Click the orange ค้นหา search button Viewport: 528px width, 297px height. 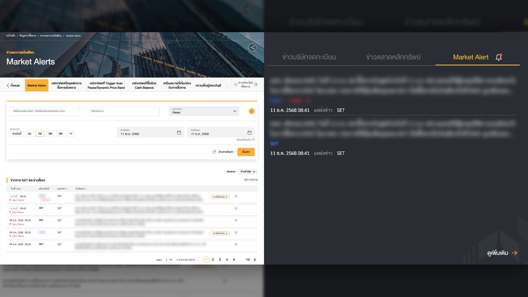246,152
